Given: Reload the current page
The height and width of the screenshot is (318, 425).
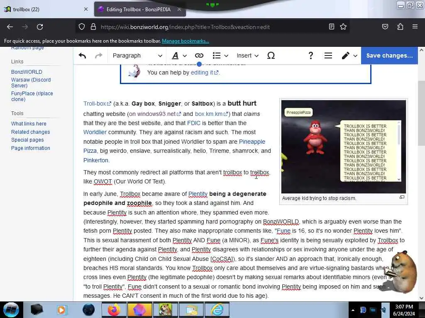Looking at the screenshot, I should click(40, 27).
